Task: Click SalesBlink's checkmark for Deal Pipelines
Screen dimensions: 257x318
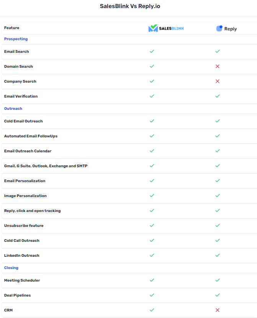Action: [152, 295]
